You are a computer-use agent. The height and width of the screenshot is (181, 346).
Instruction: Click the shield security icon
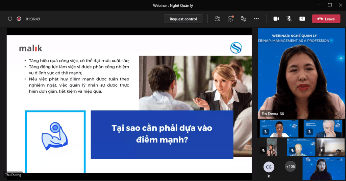tap(10, 19)
